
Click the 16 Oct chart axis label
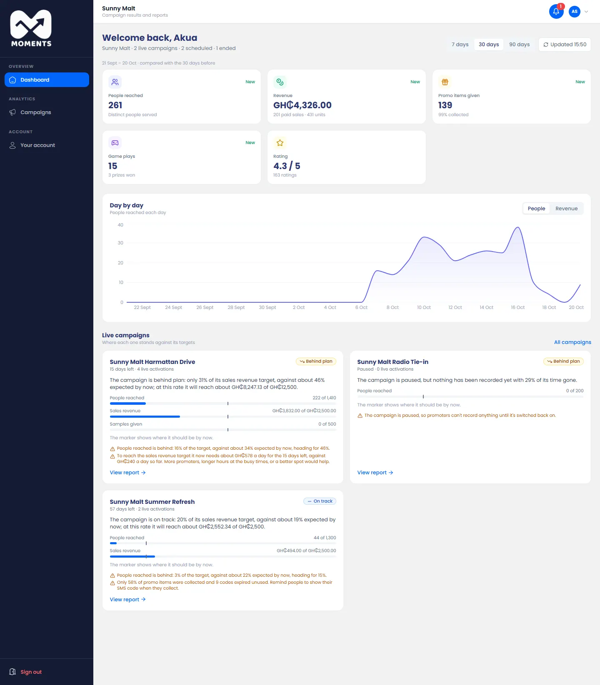(x=518, y=308)
